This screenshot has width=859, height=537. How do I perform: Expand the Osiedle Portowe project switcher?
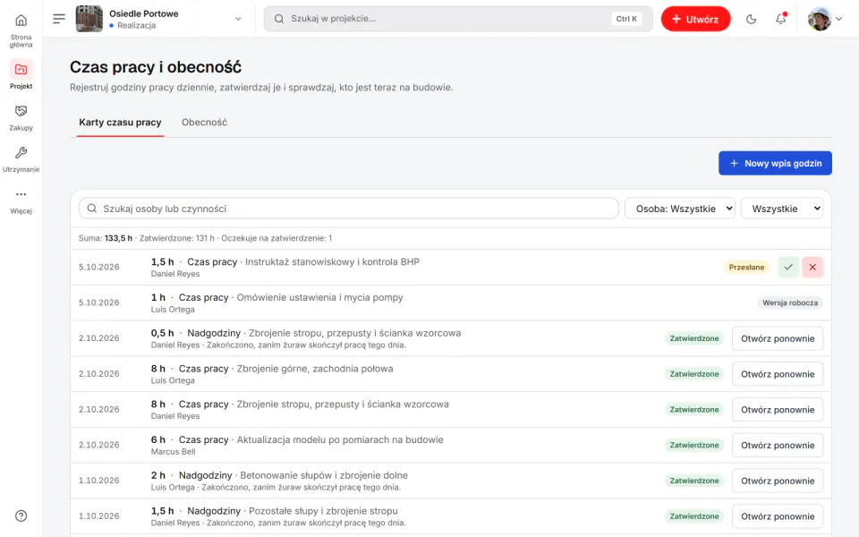[x=238, y=19]
